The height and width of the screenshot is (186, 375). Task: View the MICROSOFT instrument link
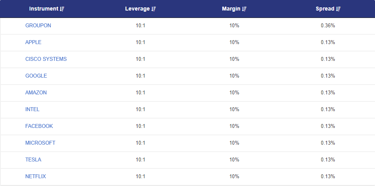point(40,143)
